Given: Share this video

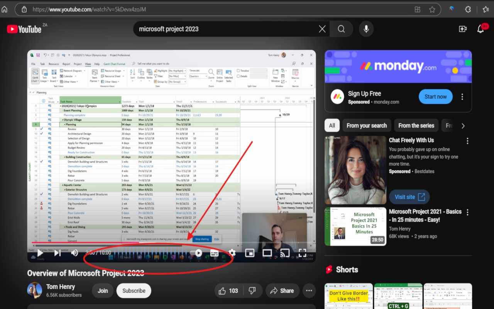Looking at the screenshot, I should click(x=282, y=291).
